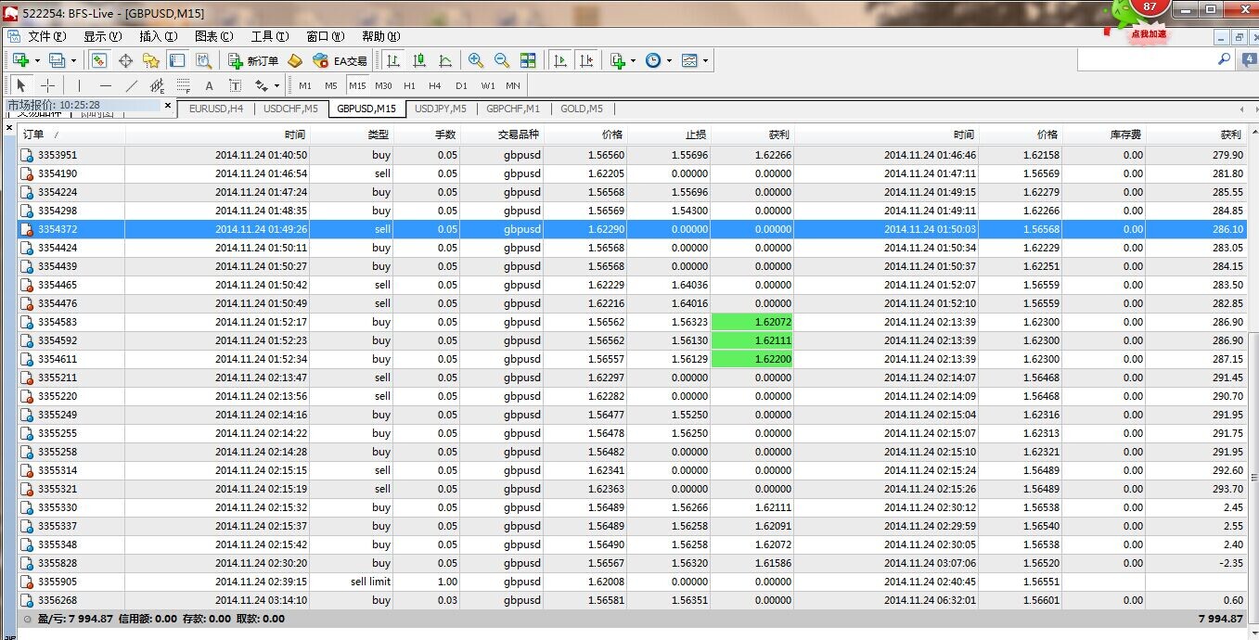Image resolution: width=1259 pixels, height=640 pixels.
Task: Toggle chart auto-scroll button
Action: click(x=560, y=61)
